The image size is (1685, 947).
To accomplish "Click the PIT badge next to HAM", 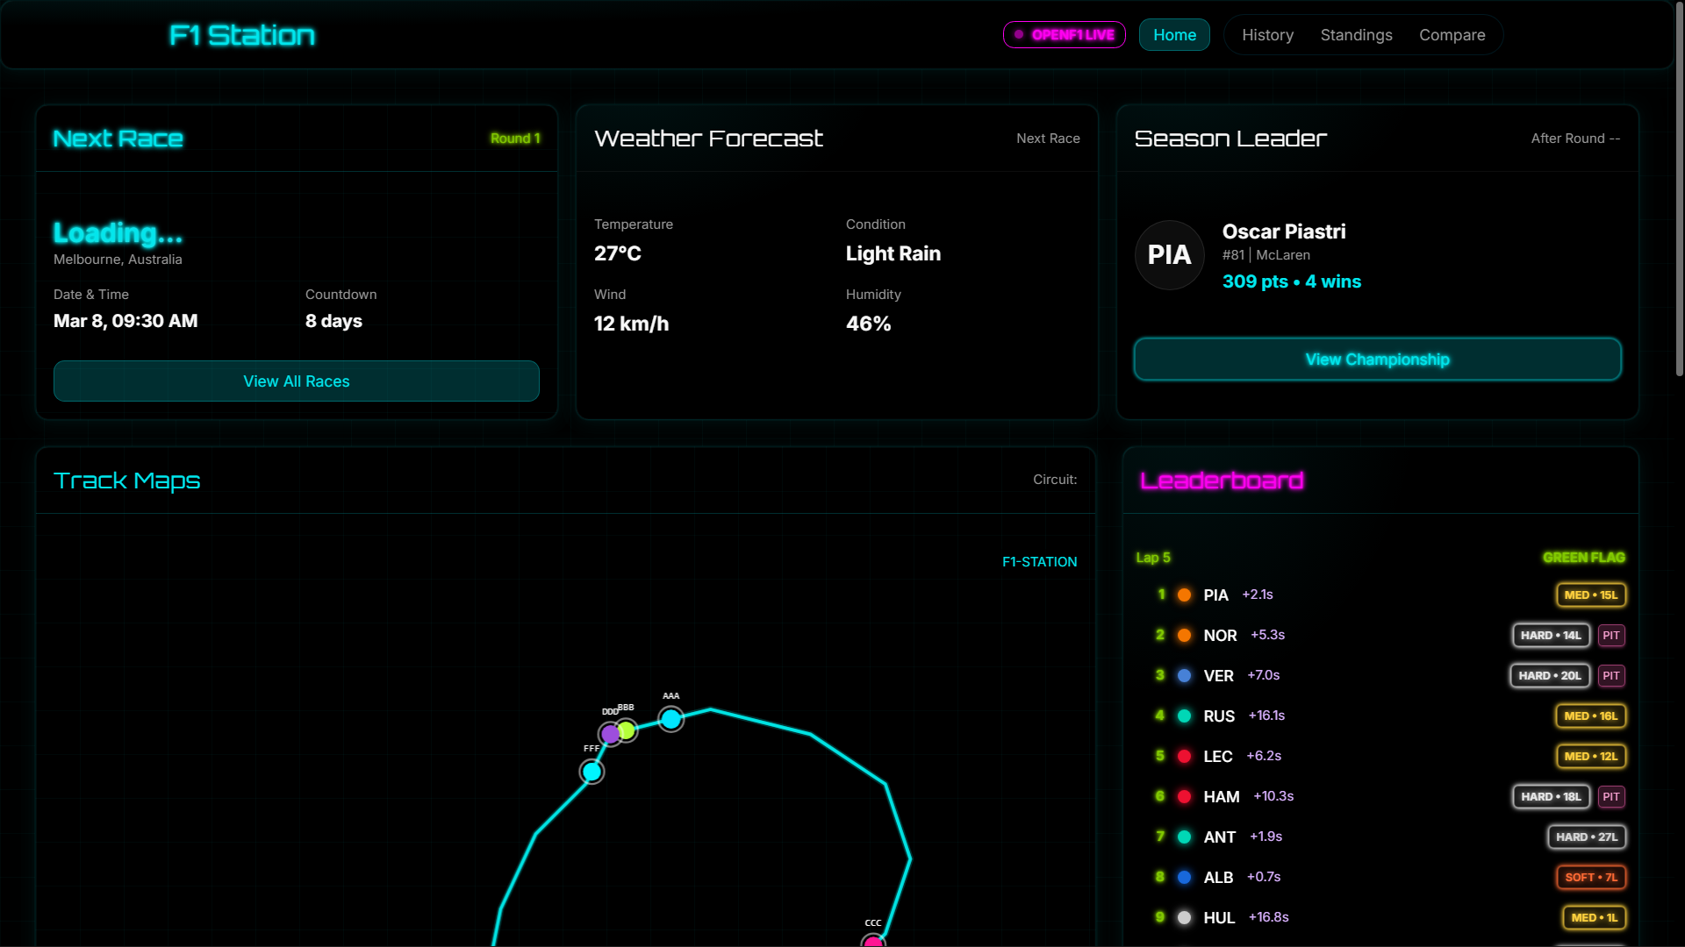I will [x=1610, y=797].
